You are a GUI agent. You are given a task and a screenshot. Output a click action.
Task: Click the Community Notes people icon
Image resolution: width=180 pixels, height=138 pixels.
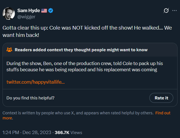click(9, 50)
